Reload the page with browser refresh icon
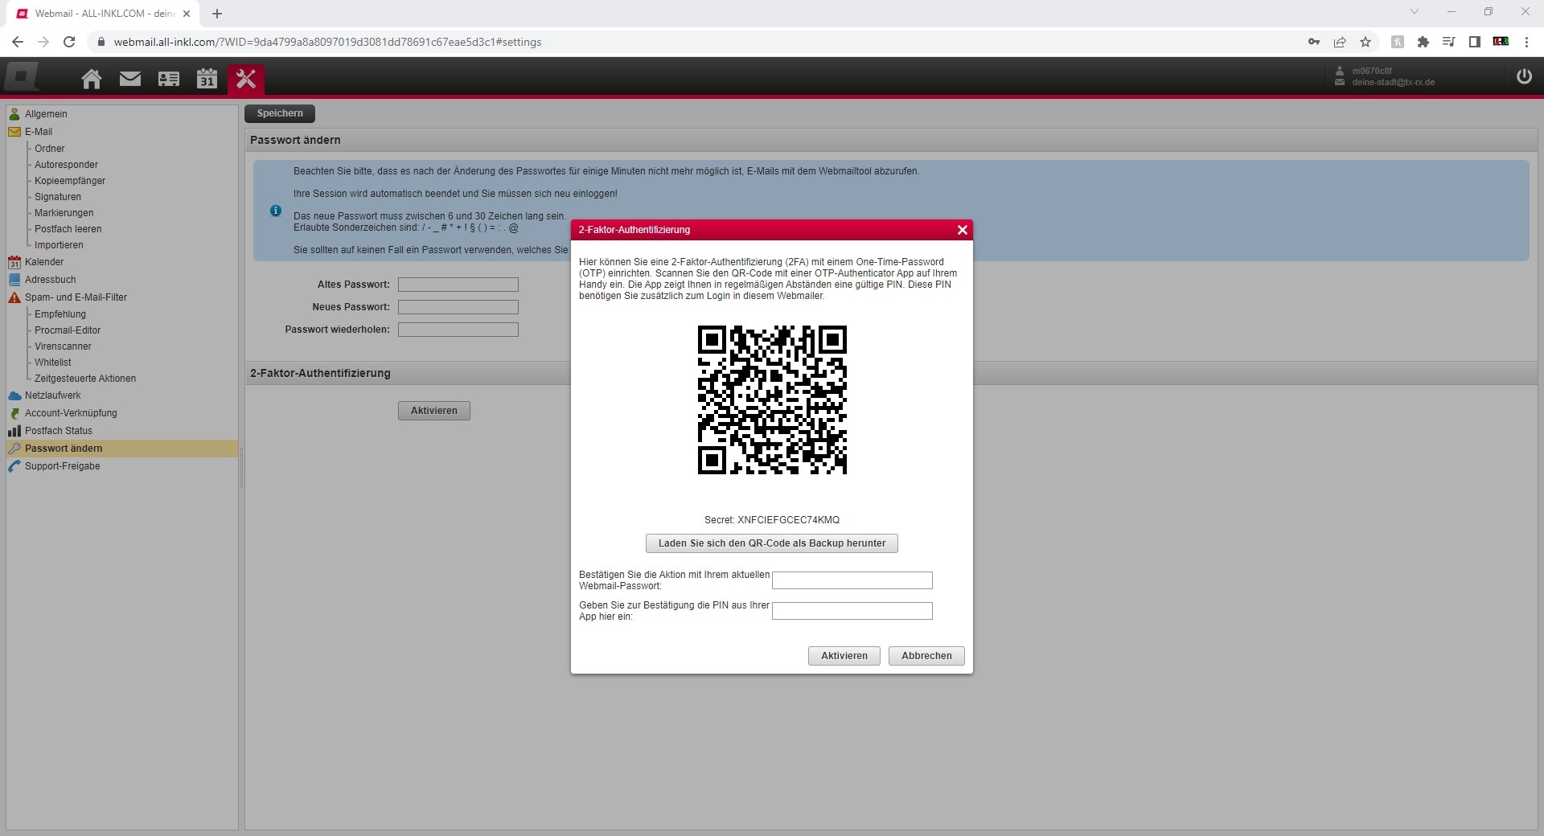This screenshot has height=836, width=1544. point(69,42)
